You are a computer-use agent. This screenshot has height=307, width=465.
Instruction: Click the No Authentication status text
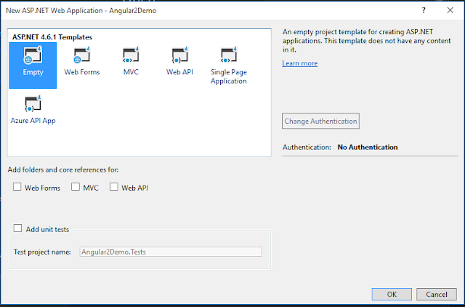pyautogui.click(x=368, y=147)
